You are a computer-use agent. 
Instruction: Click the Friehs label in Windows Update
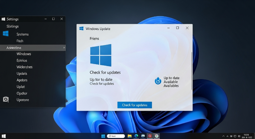point(94,39)
